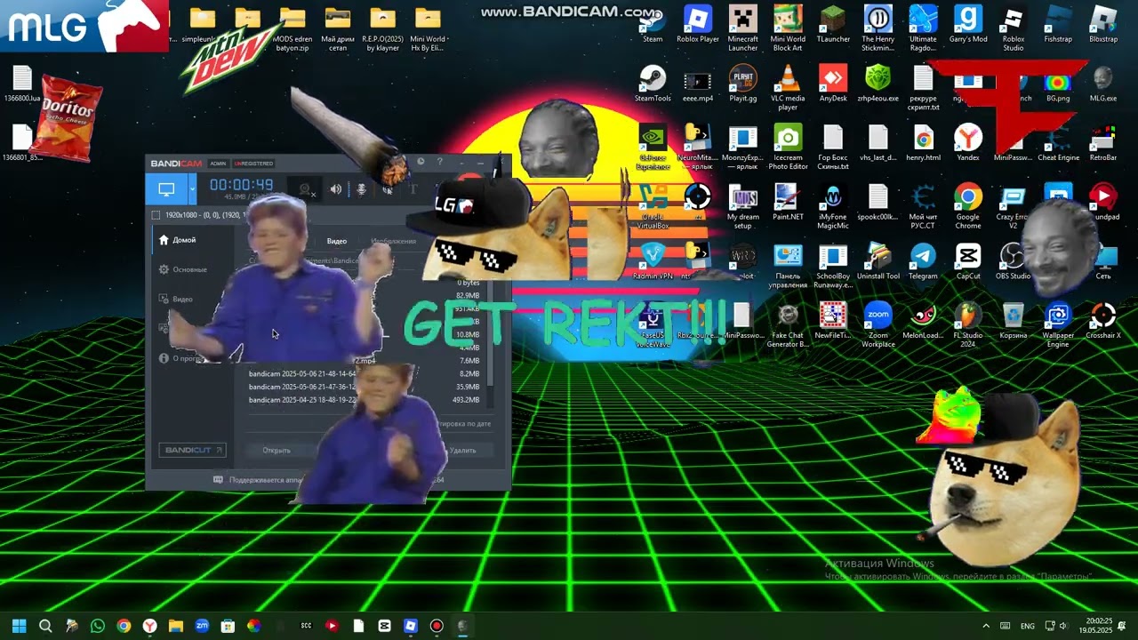Switch to the Изображения tab in Bandicam
1138x640 pixels.
(x=393, y=241)
